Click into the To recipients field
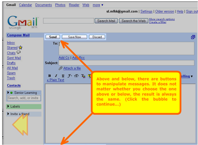Image resolution: width=198 pixels, height=145 pixels. (x=127, y=48)
